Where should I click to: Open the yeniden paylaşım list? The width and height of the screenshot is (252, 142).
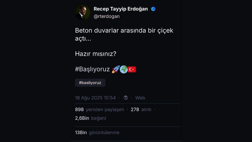point(105,110)
